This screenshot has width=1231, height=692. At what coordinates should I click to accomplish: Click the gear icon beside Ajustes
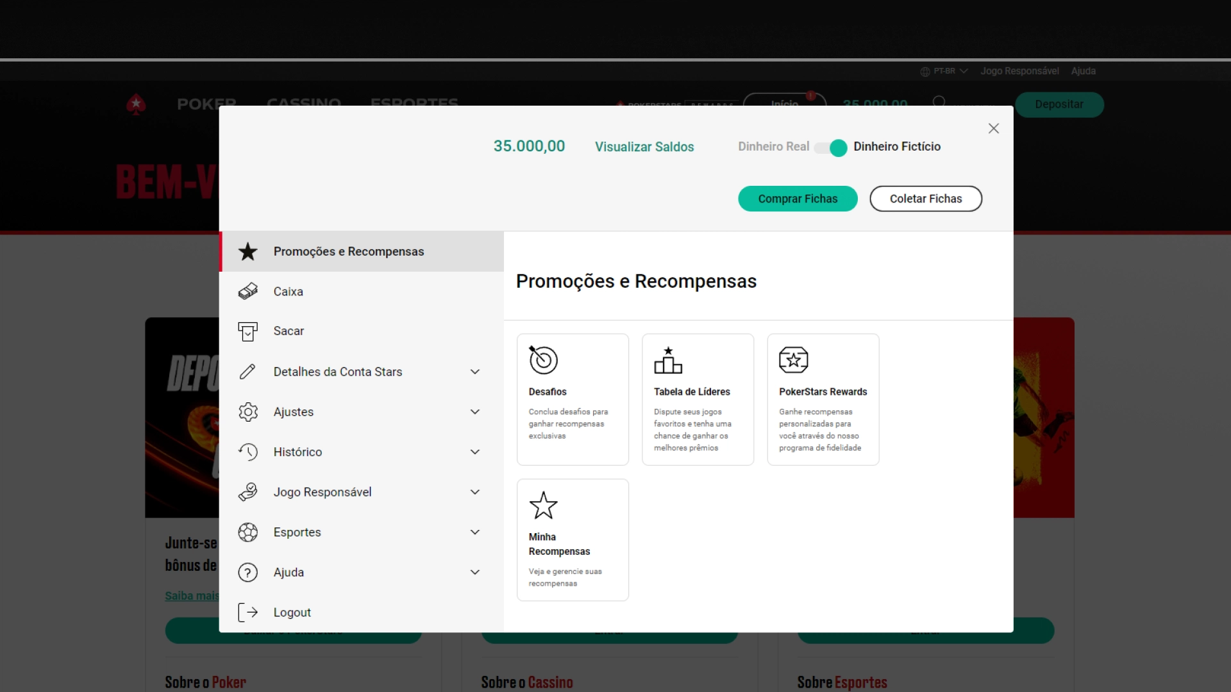click(247, 412)
